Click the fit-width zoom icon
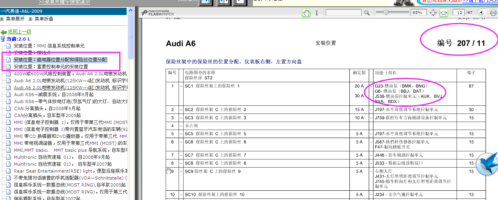The image size is (498, 200). [444, 13]
